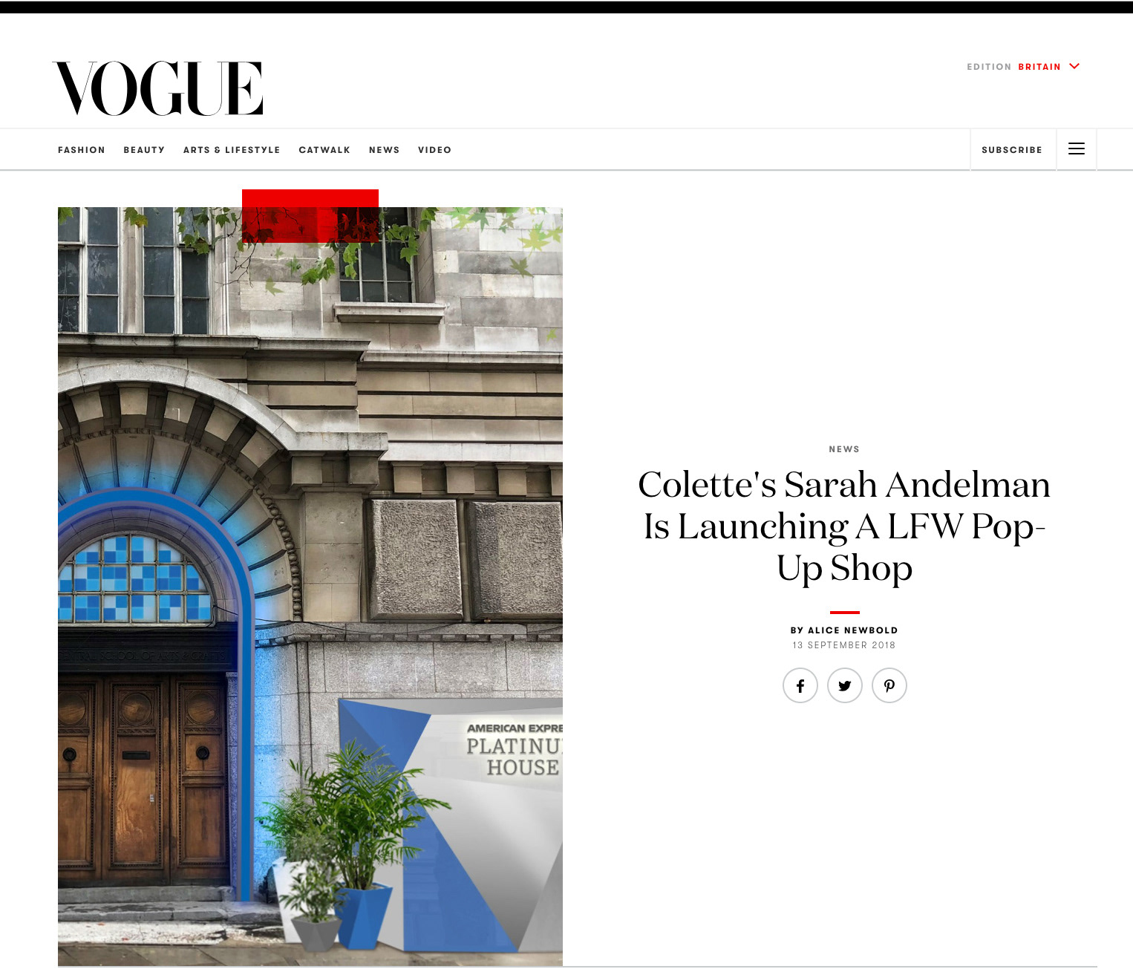The image size is (1133, 969).
Task: Open the Arts & Lifestyle section
Action: pos(232,150)
